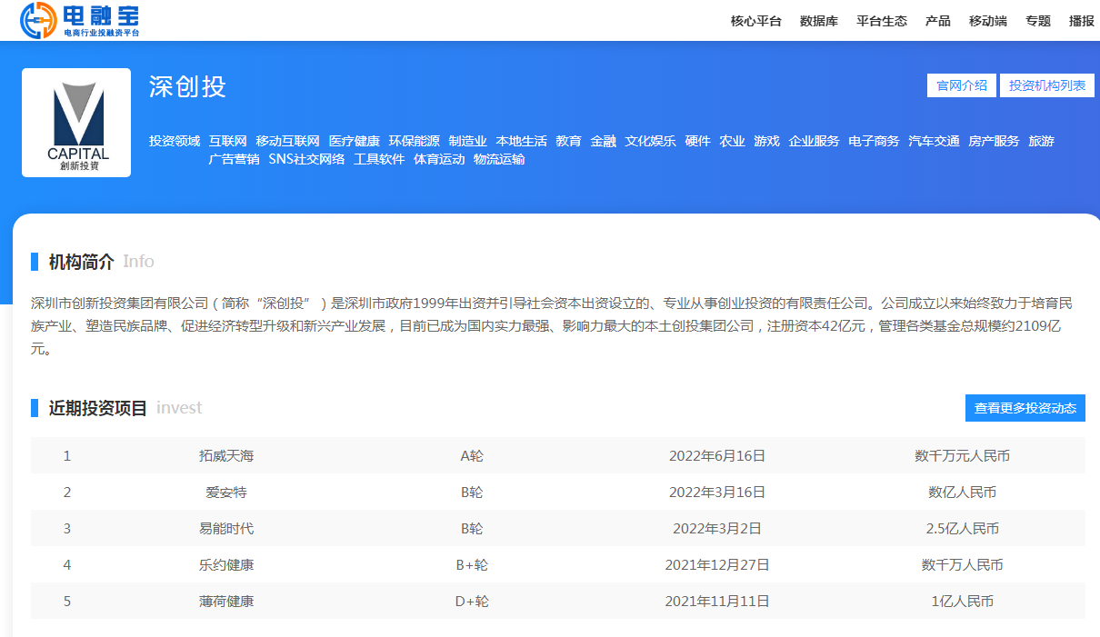
Task: Click the amount 2.5亿人民币
Action: 963,528
